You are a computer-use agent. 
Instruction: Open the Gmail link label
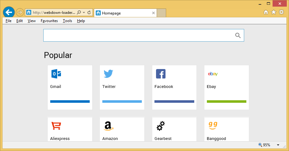pyautogui.click(x=56, y=87)
